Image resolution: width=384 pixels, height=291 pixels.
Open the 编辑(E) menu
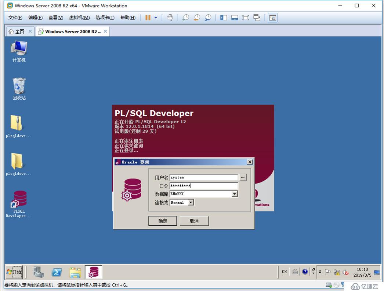35,18
